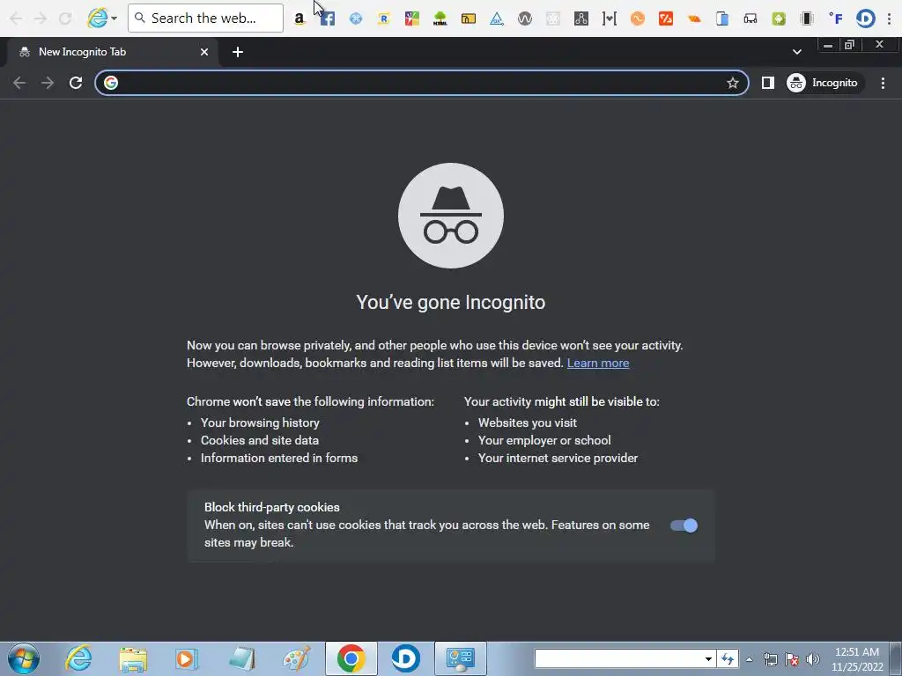The width and height of the screenshot is (902, 676).
Task: Click the network tray icon
Action: [x=770, y=659]
